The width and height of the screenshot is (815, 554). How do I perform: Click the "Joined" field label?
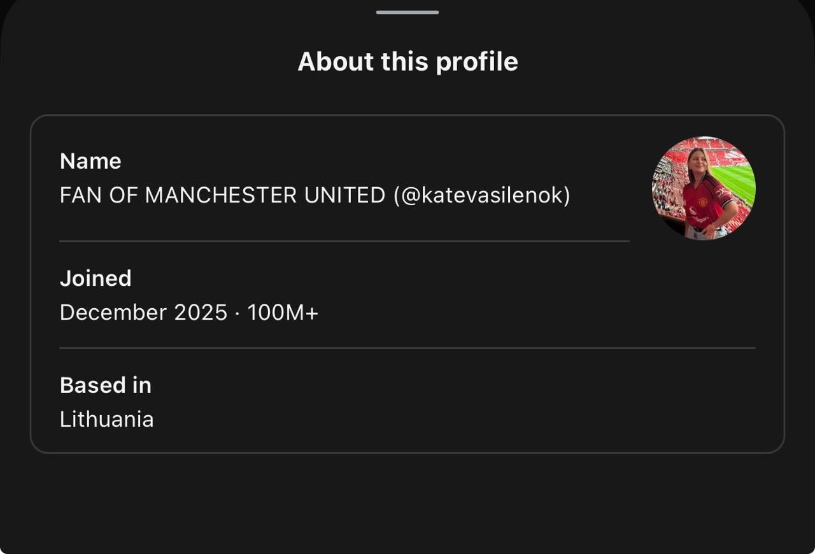(96, 278)
